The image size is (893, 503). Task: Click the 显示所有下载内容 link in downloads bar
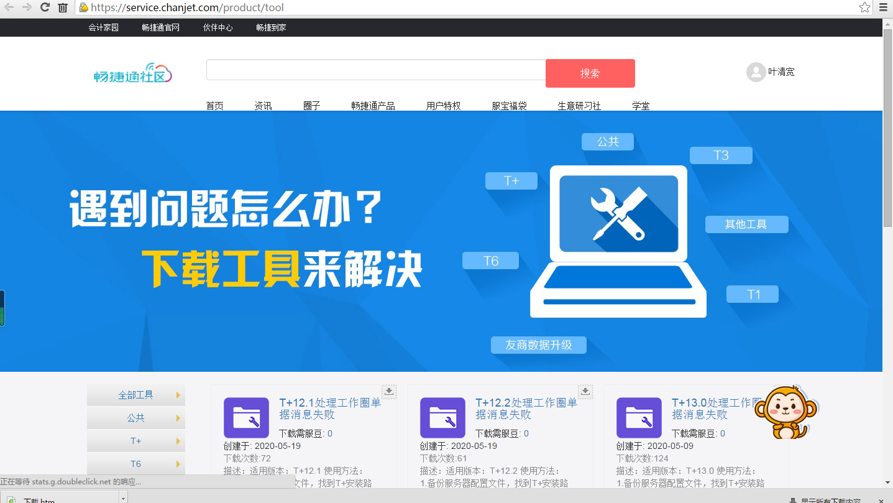pyautogui.click(x=830, y=501)
